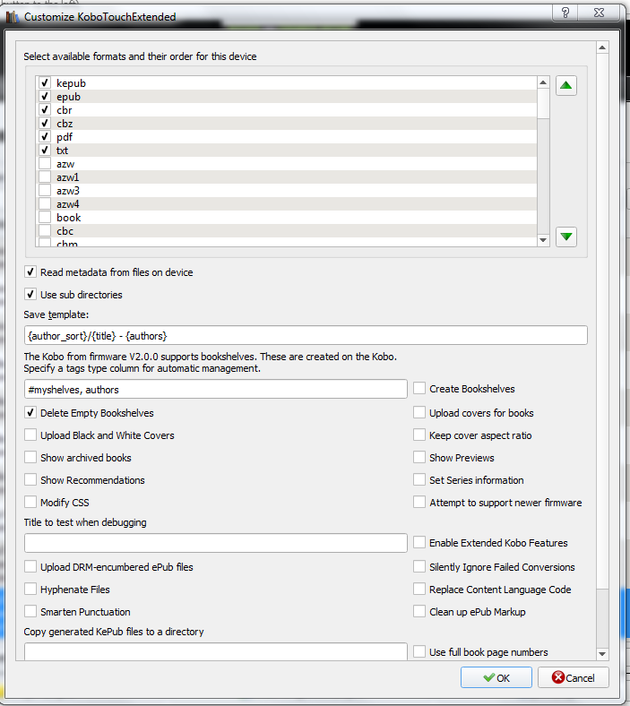
Task: Uncheck the kepub format
Action: (x=45, y=82)
